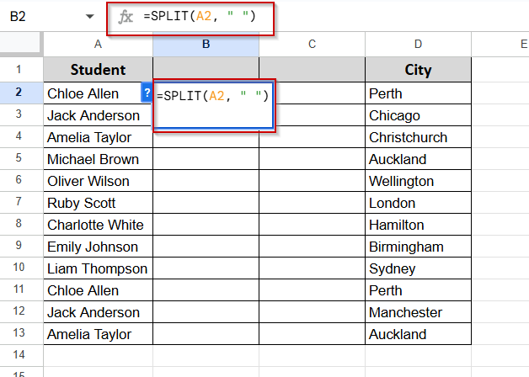Open the blue formula help question mark
529x377 pixels.
tap(147, 93)
